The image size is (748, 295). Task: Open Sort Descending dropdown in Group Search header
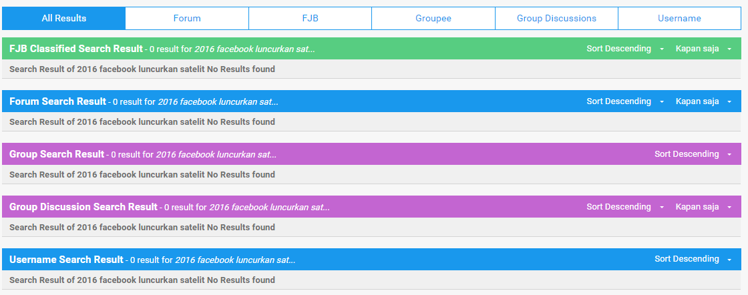tap(693, 154)
